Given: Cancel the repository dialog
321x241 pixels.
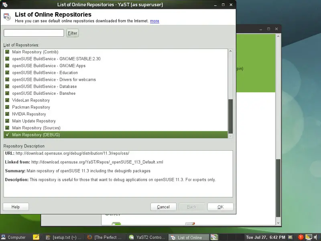Looking at the screenshot, I should click(163, 207).
